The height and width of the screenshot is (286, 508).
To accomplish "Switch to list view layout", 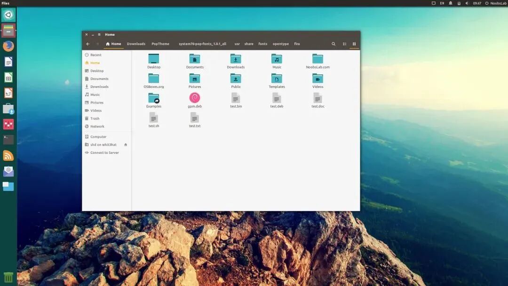I will pos(344,44).
